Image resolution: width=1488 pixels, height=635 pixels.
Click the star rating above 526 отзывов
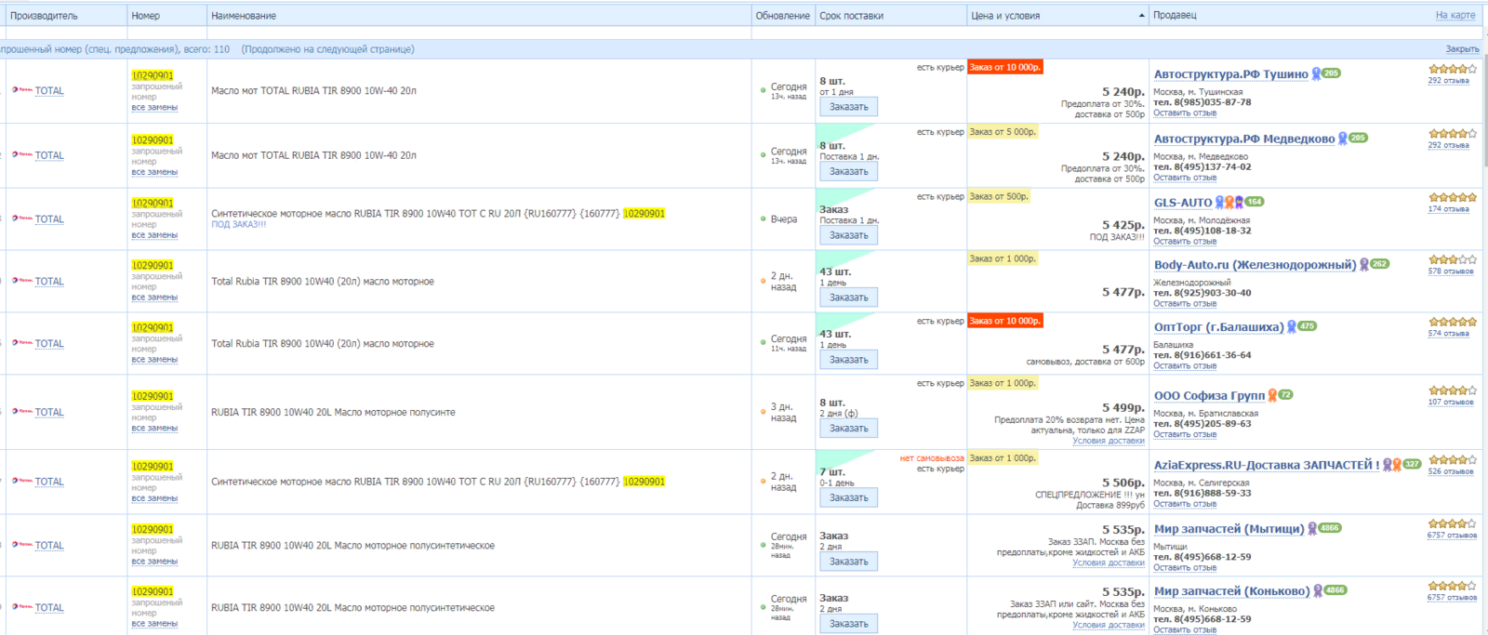[x=1453, y=459]
